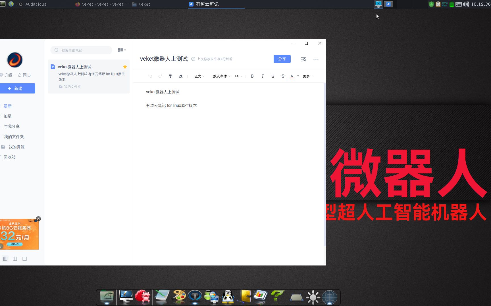
Task: Click the green disk cylinder tray icon
Action: point(452,4)
